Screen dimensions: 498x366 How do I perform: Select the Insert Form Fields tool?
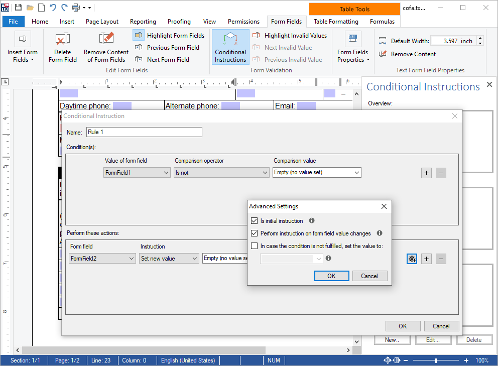[x=22, y=48]
